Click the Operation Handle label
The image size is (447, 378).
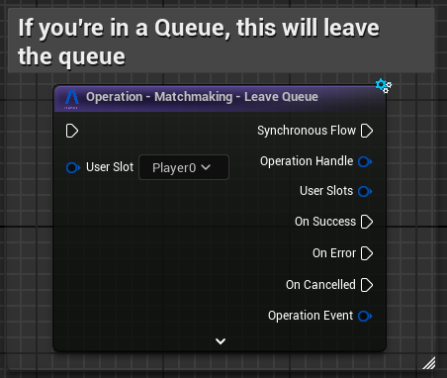307,161
